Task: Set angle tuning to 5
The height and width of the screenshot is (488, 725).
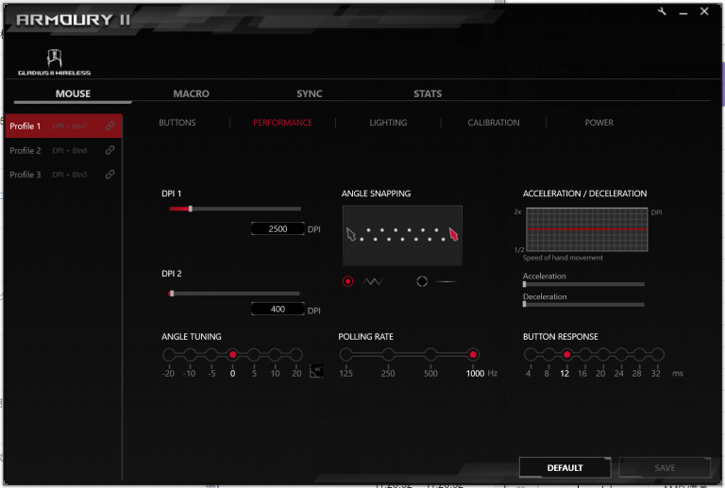Action: (x=253, y=355)
